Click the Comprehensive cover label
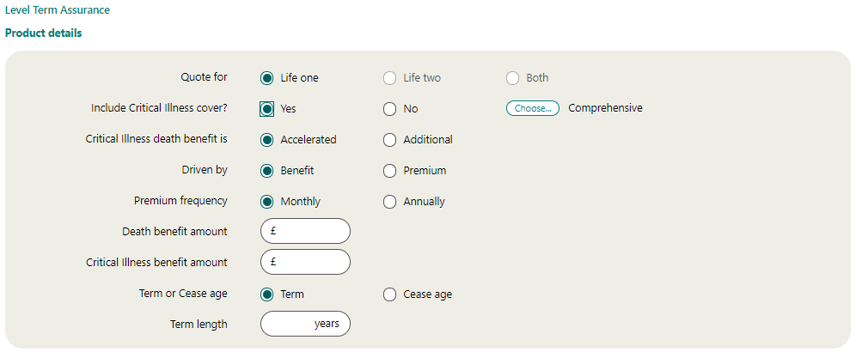 (x=605, y=108)
